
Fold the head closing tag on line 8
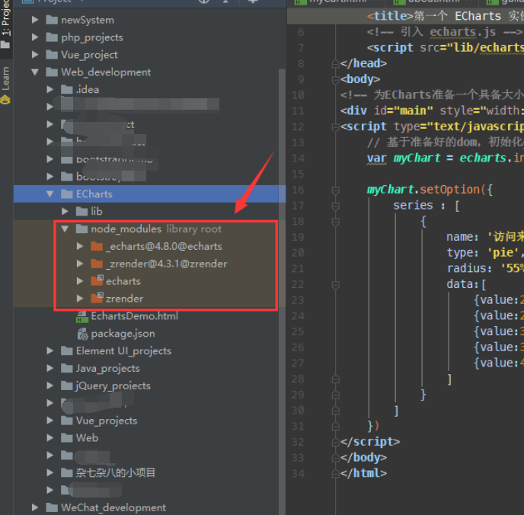coord(336,63)
